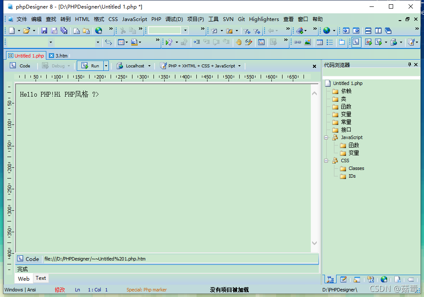Click the tile horizontally windows icon
Viewport: 424px width, 297px height.
click(x=368, y=30)
